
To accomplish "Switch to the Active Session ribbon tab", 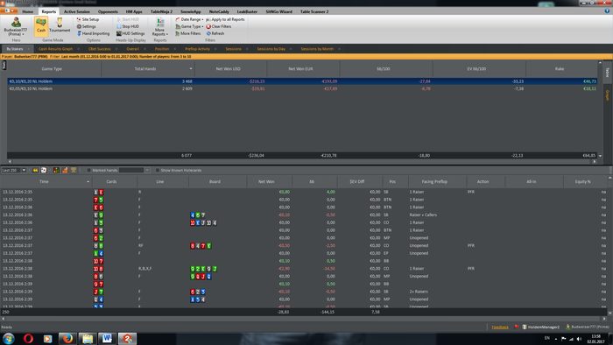I will coord(77,11).
